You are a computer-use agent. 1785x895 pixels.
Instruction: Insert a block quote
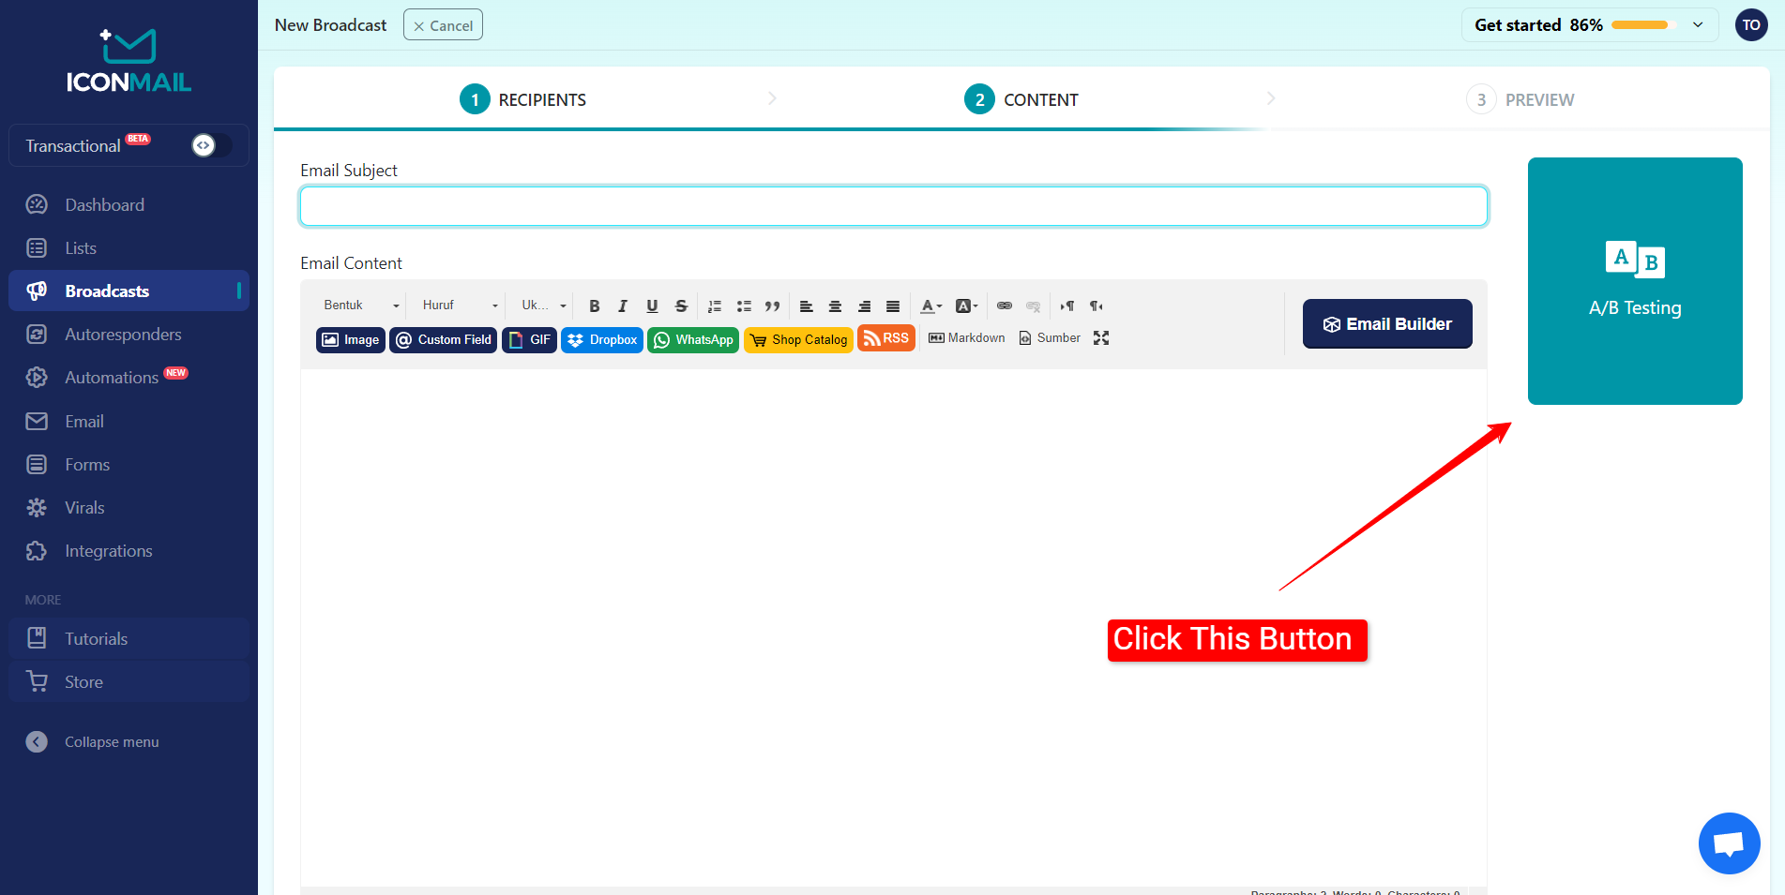coord(772,306)
